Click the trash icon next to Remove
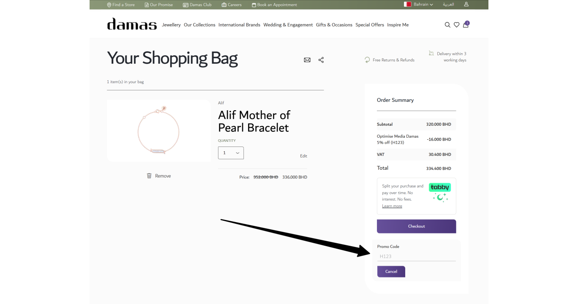The image size is (578, 304). coord(149,176)
